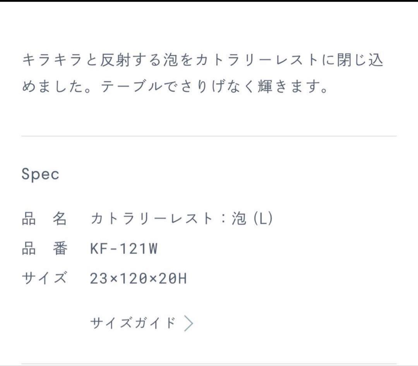Open the サイズガイド link
418x366 pixels.
133,323
